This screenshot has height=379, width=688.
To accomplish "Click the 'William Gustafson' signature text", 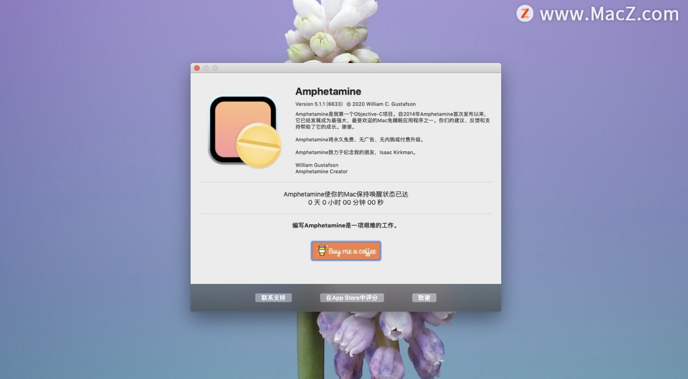I will (x=317, y=165).
